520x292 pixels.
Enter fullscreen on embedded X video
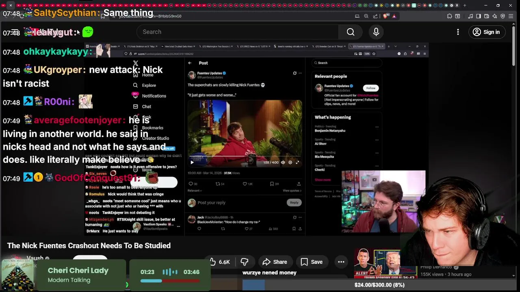click(x=297, y=162)
